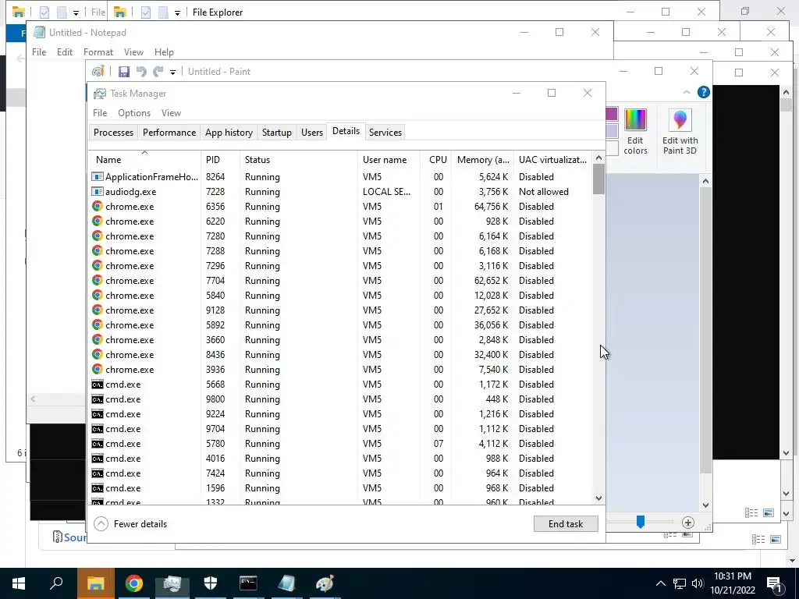Sort by User name column header

click(389, 159)
